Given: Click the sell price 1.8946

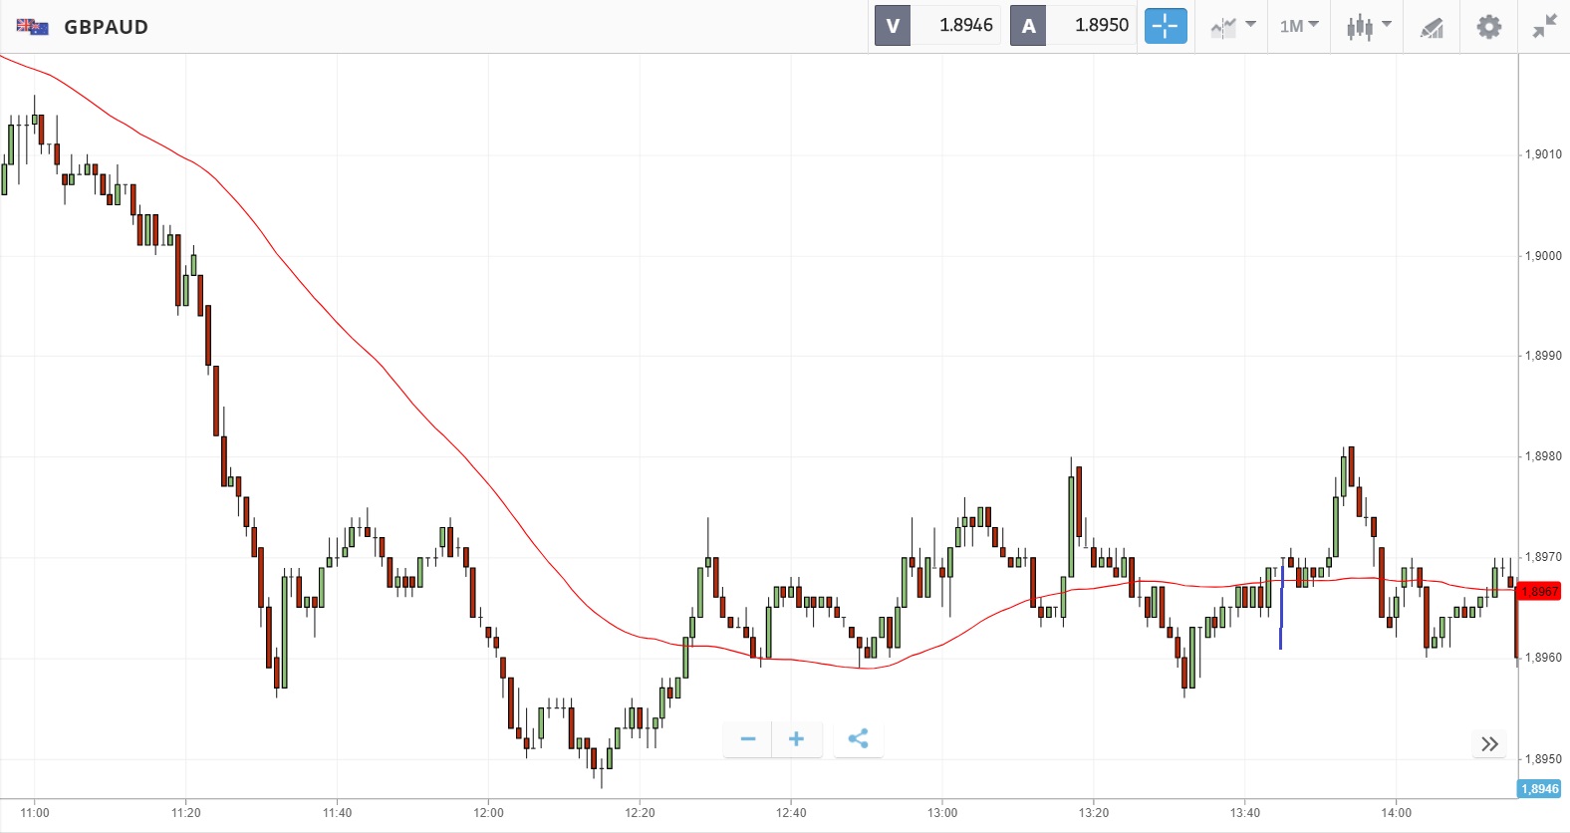Looking at the screenshot, I should click(x=965, y=26).
